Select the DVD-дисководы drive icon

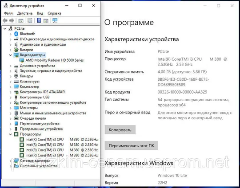[x=16, y=39]
